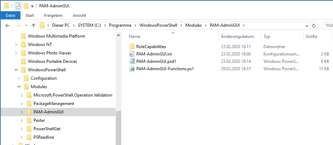333x145 pixels.
Task: Open the address bar history dropdown
Action: (x=307, y=26)
